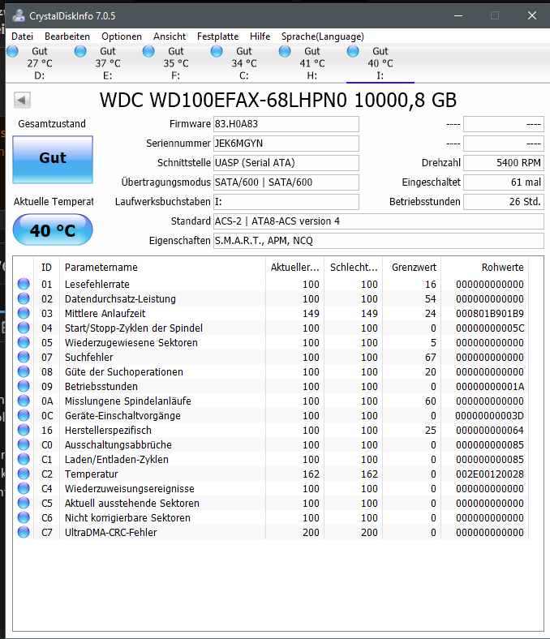Click the Grenzwert column header
550x639 pixels.
[412, 268]
